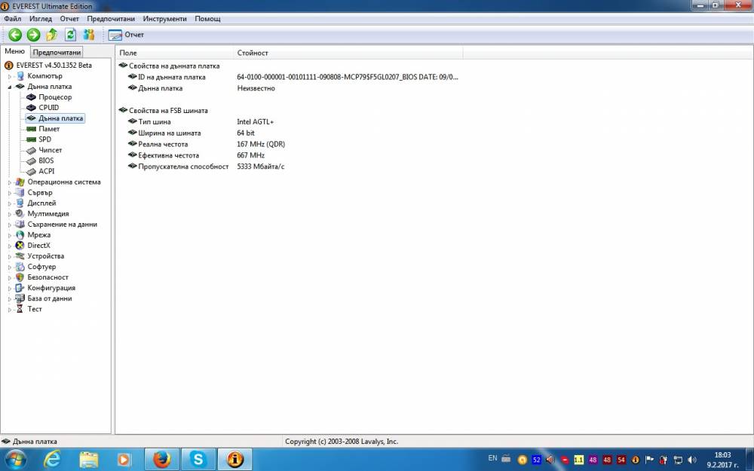The width and height of the screenshot is (754, 471).
Task: Expand the Мрежа tree node
Action: pyautogui.click(x=9, y=235)
